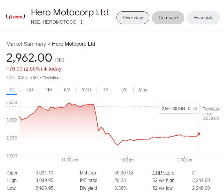The image size is (224, 195).
Task: Switch chart to YTD range
Action: coord(86,90)
